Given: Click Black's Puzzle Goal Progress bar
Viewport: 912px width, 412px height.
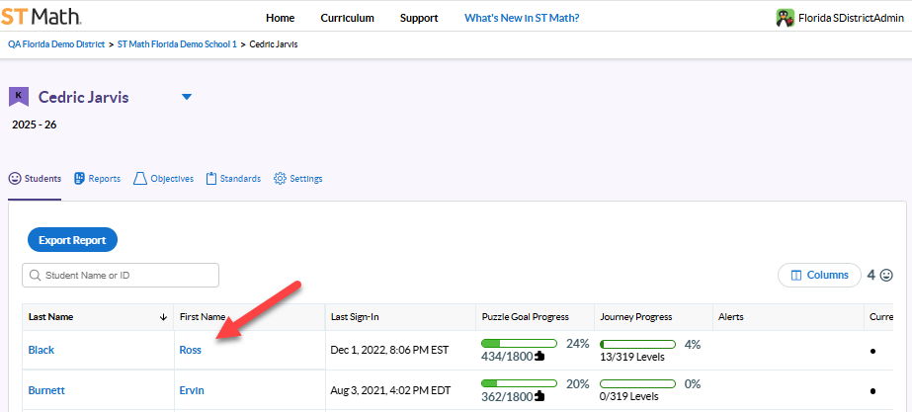Looking at the screenshot, I should 520,344.
